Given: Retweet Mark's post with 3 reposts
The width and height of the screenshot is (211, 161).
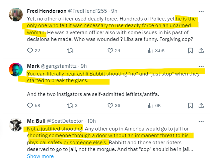Looking at the screenshot, I should click(70, 105).
